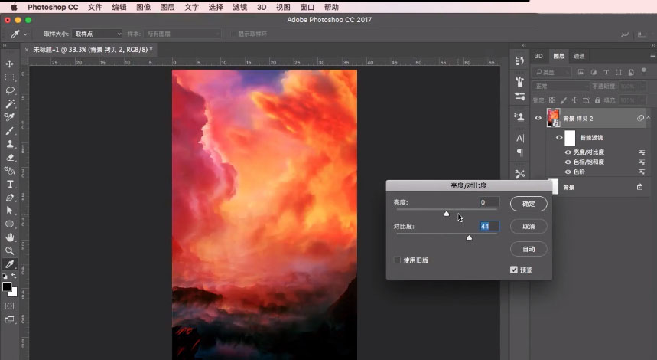Apply 自动 auto brightness and contrast
The height and width of the screenshot is (360, 657).
[x=529, y=249]
